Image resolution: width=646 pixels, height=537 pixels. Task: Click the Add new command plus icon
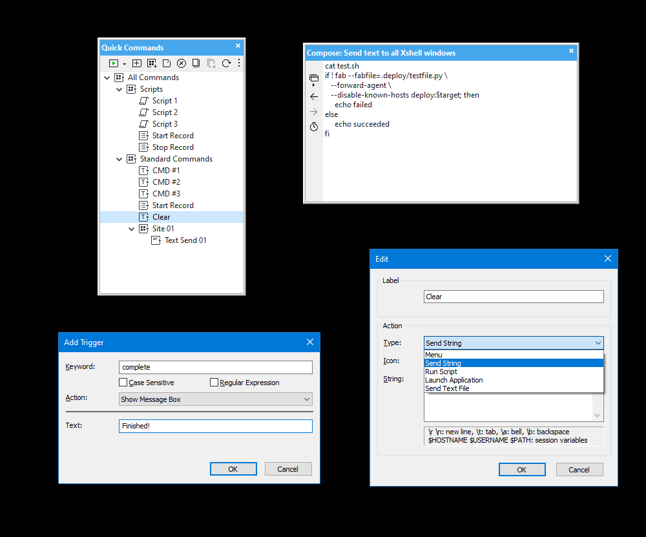137,63
